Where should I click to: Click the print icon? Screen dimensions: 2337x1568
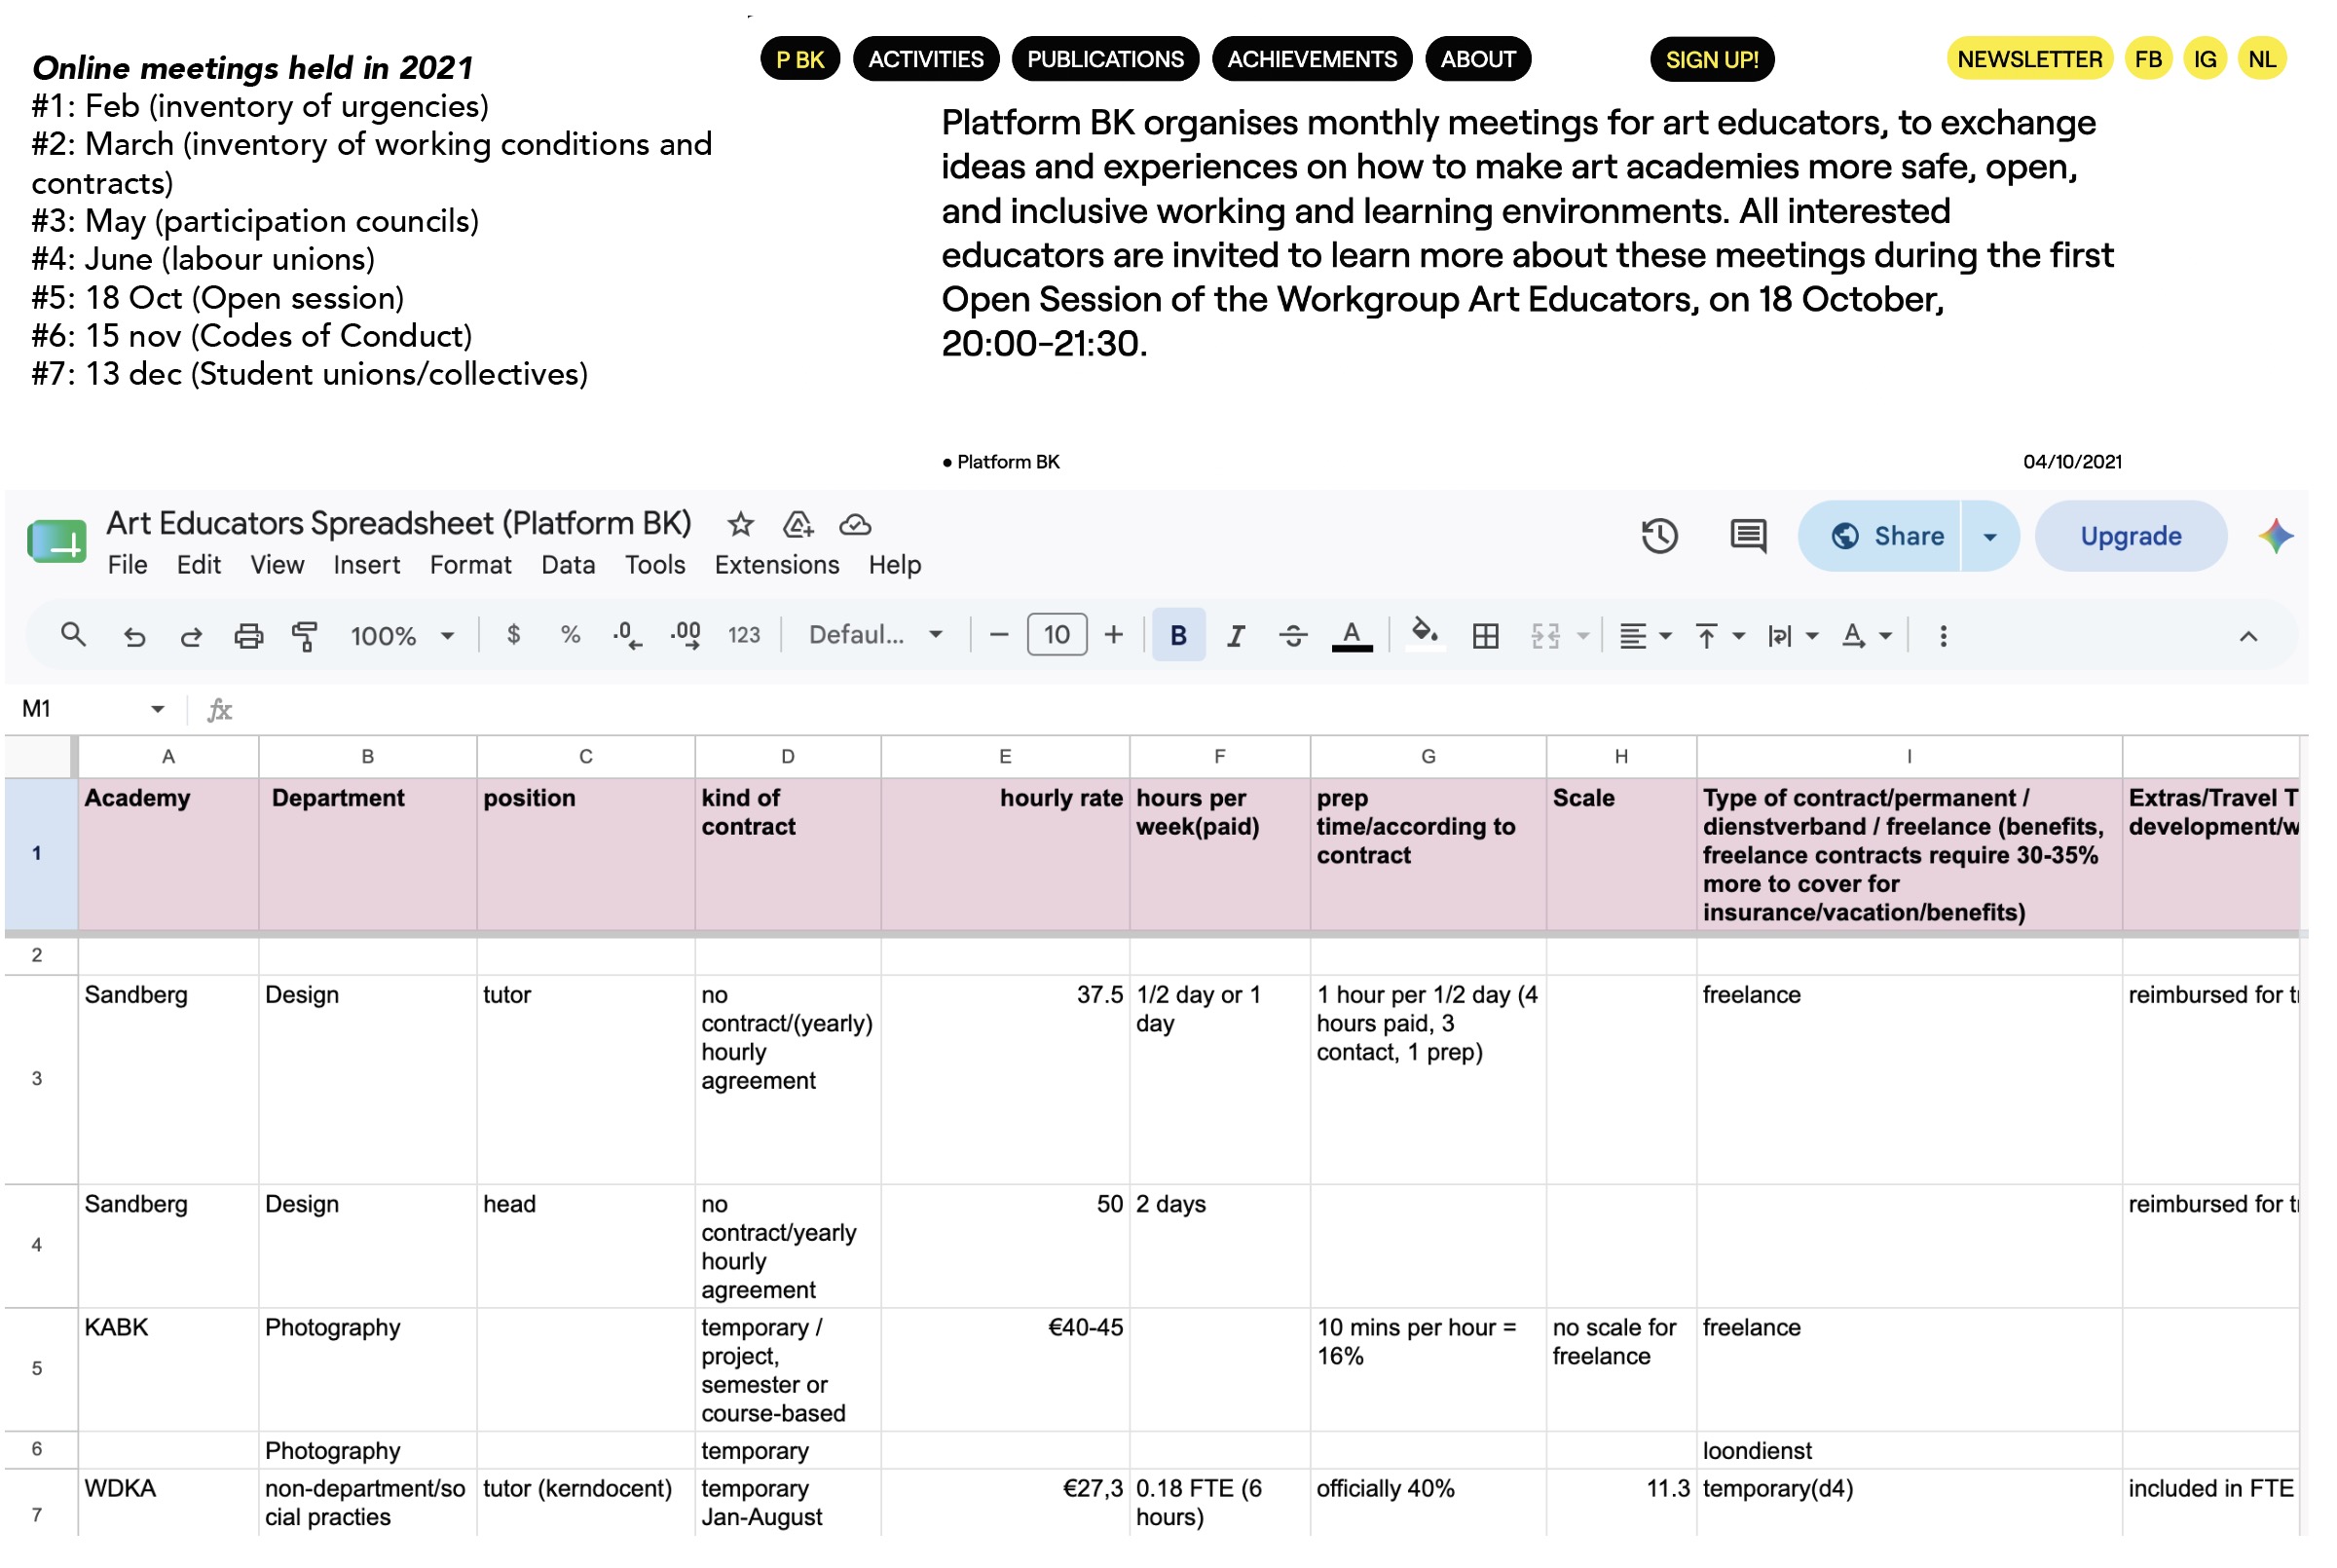[x=248, y=637]
